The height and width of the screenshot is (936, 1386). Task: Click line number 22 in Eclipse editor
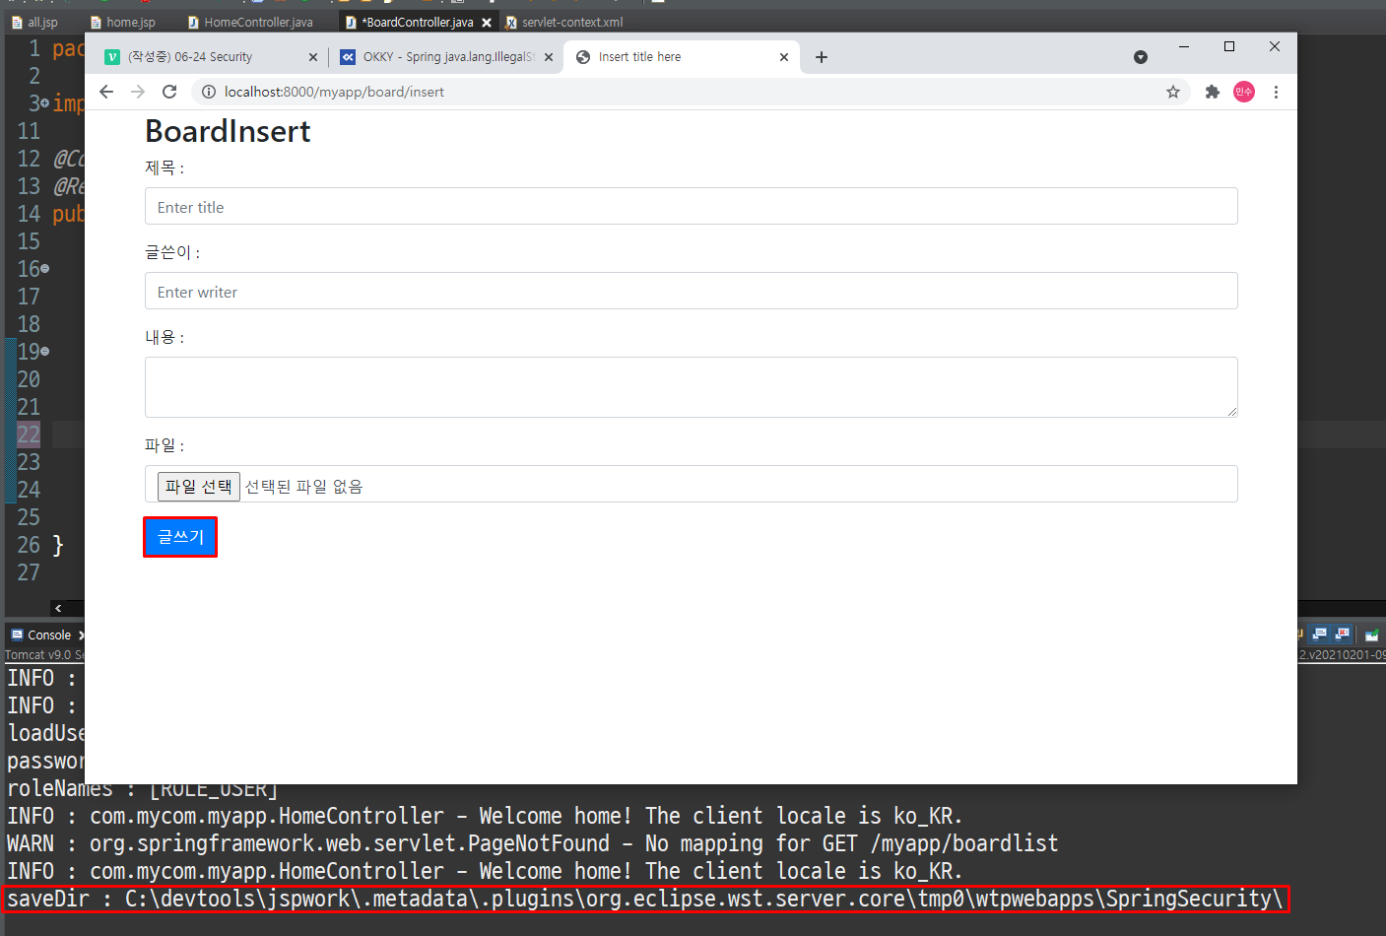(29, 435)
